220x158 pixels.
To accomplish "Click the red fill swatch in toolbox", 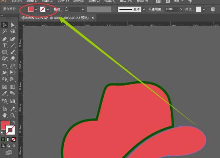I will pos(5,125).
